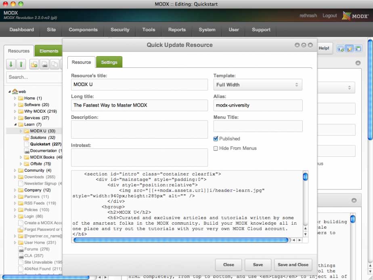The image size is (373, 280).
Task: Click the Close button at dialog bottom
Action: [x=228, y=265]
